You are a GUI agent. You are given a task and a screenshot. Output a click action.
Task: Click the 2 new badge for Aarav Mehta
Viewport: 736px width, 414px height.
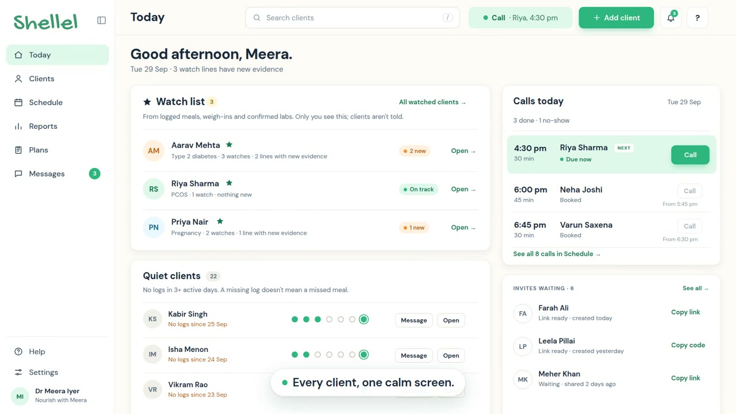click(415, 151)
